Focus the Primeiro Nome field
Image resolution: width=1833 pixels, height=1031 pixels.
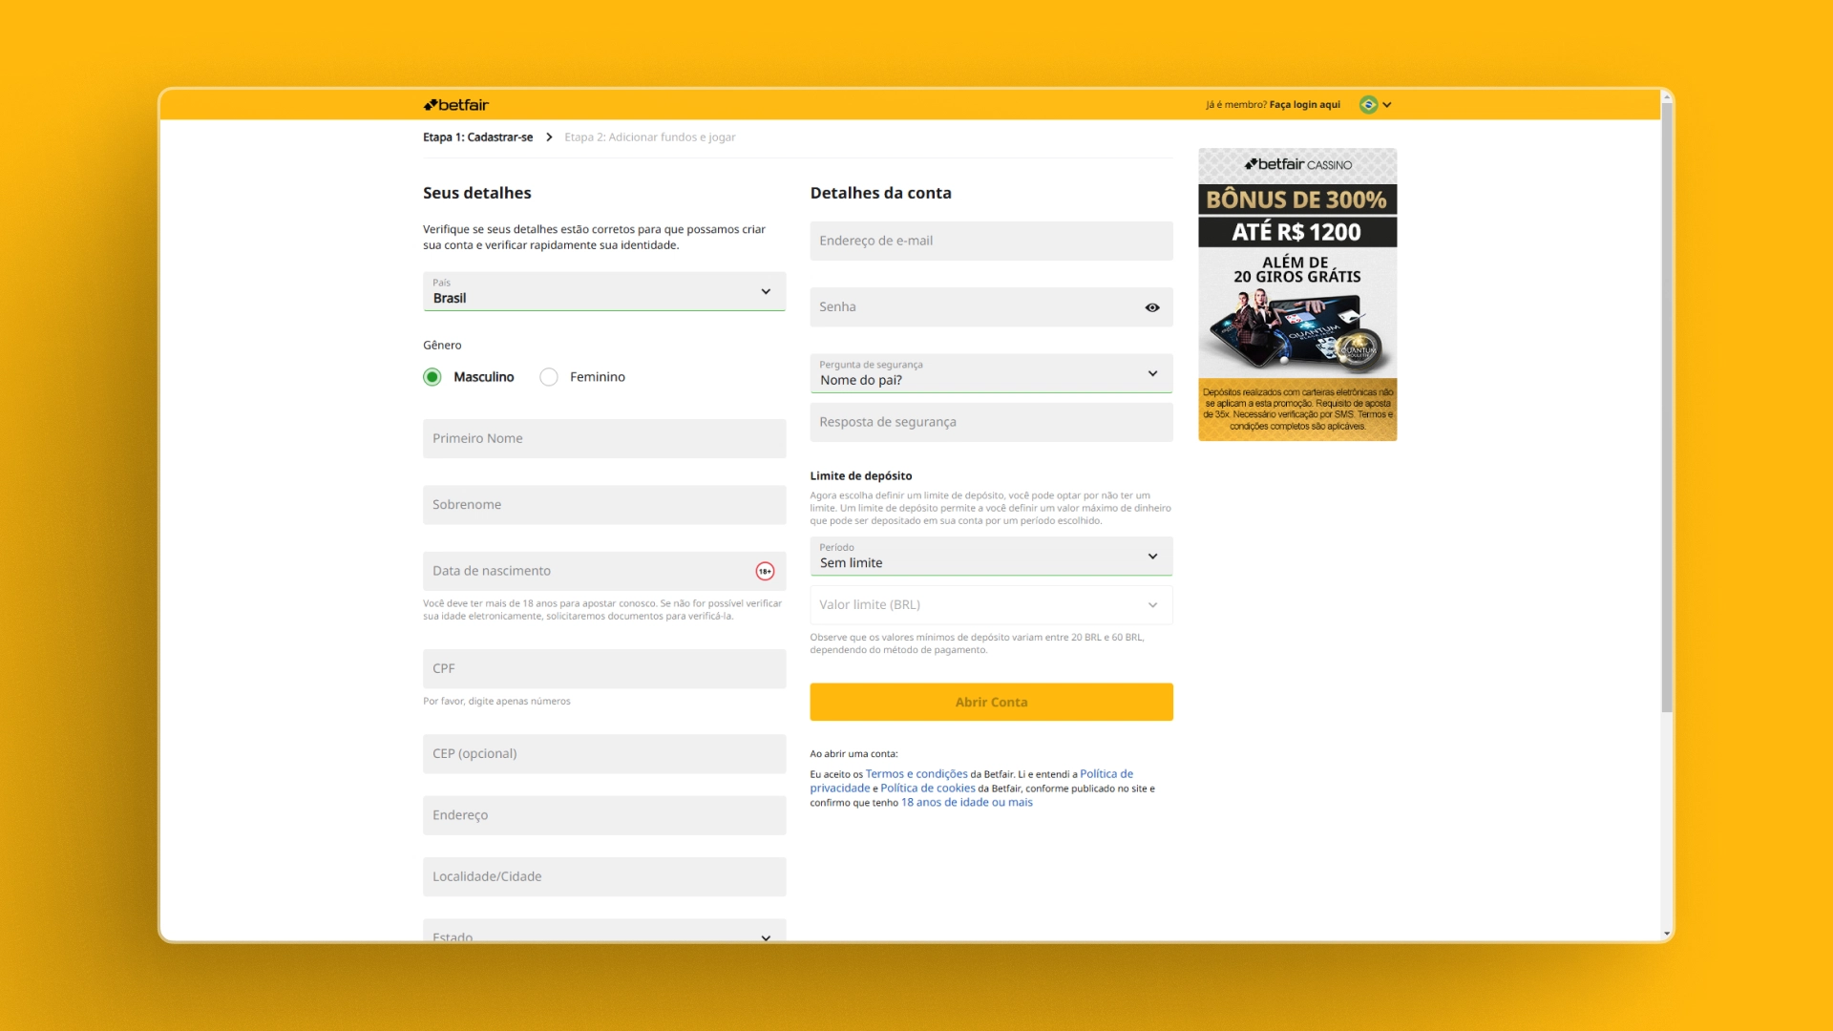click(604, 438)
